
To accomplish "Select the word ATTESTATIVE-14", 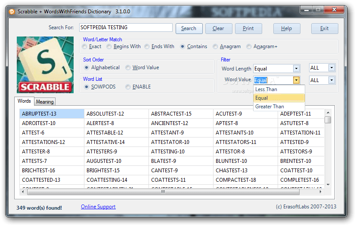I will tap(116, 142).
